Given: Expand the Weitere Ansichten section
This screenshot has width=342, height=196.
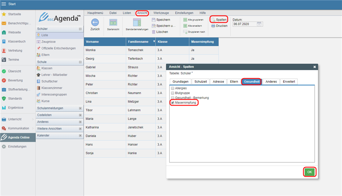Looking at the screenshot, I should 80,129.
